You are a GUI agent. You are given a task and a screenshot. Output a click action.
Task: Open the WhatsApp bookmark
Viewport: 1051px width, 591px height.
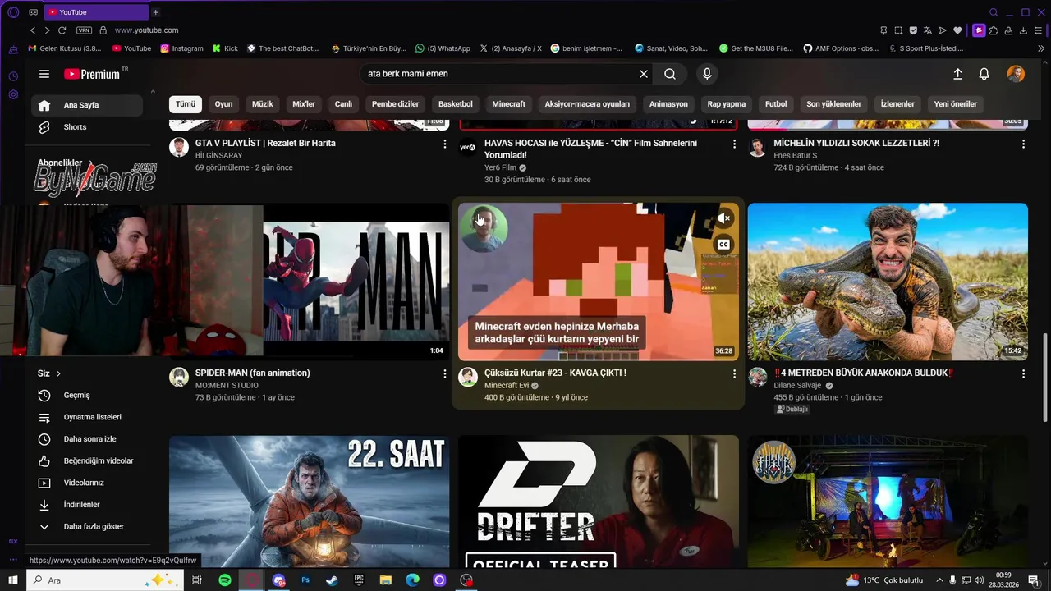443,48
